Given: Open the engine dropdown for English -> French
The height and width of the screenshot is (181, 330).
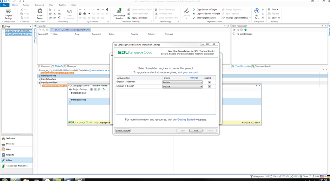Looking at the screenshot, I should pyautogui.click(x=201, y=87).
